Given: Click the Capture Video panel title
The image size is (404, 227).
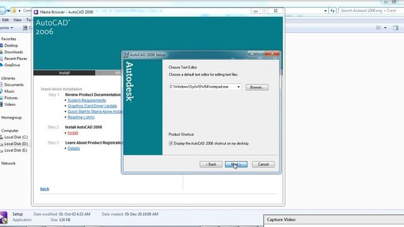Looking at the screenshot, I should pyautogui.click(x=281, y=220).
